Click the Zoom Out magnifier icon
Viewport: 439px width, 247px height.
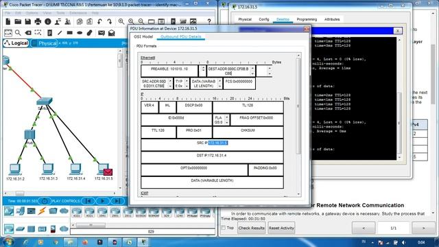(x=141, y=21)
